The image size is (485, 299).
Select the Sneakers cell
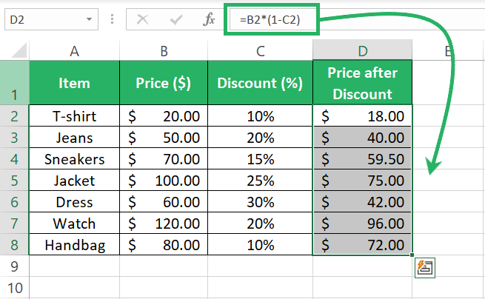click(x=74, y=158)
